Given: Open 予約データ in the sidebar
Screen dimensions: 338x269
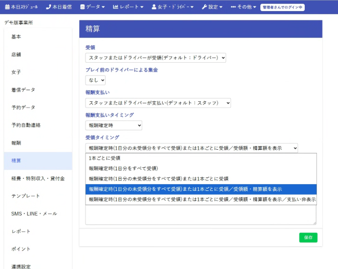Looking at the screenshot, I should point(38,108).
